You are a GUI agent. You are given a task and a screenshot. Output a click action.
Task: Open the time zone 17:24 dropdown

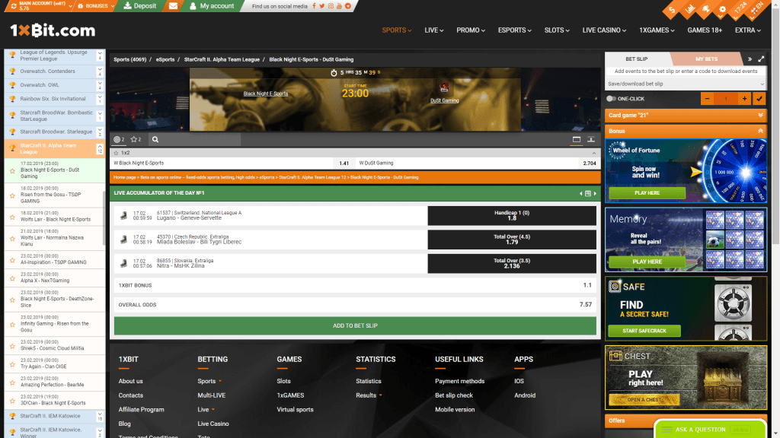click(x=740, y=9)
